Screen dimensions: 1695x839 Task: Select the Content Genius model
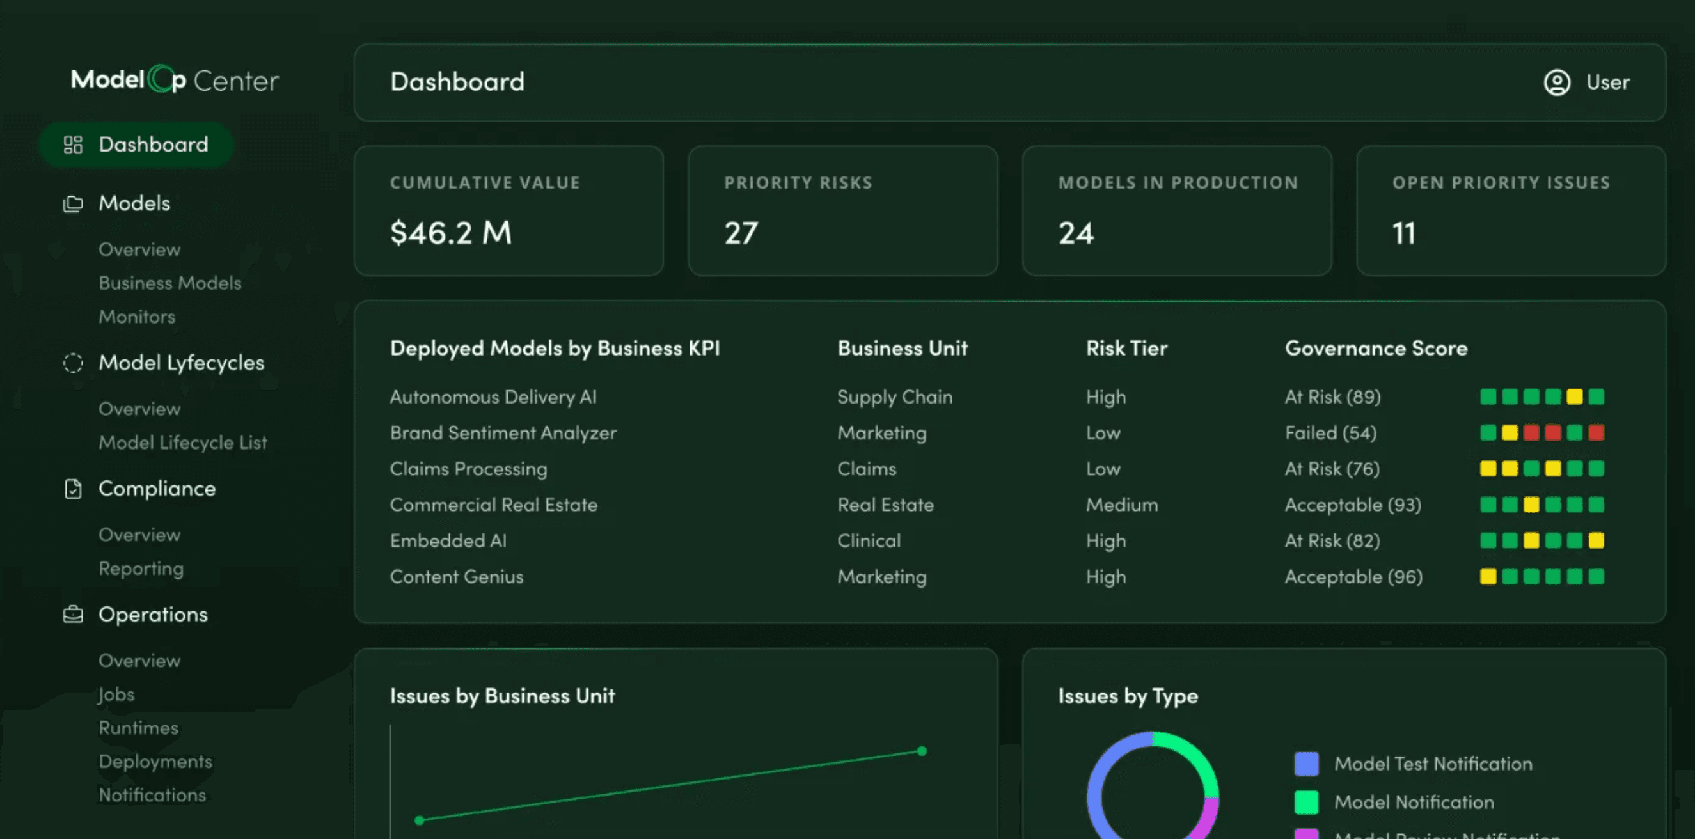point(457,577)
